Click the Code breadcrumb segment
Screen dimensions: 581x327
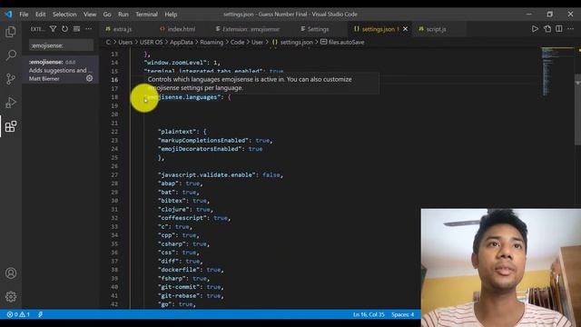pos(237,43)
